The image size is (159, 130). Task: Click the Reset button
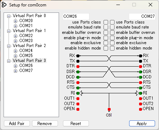(76, 124)
